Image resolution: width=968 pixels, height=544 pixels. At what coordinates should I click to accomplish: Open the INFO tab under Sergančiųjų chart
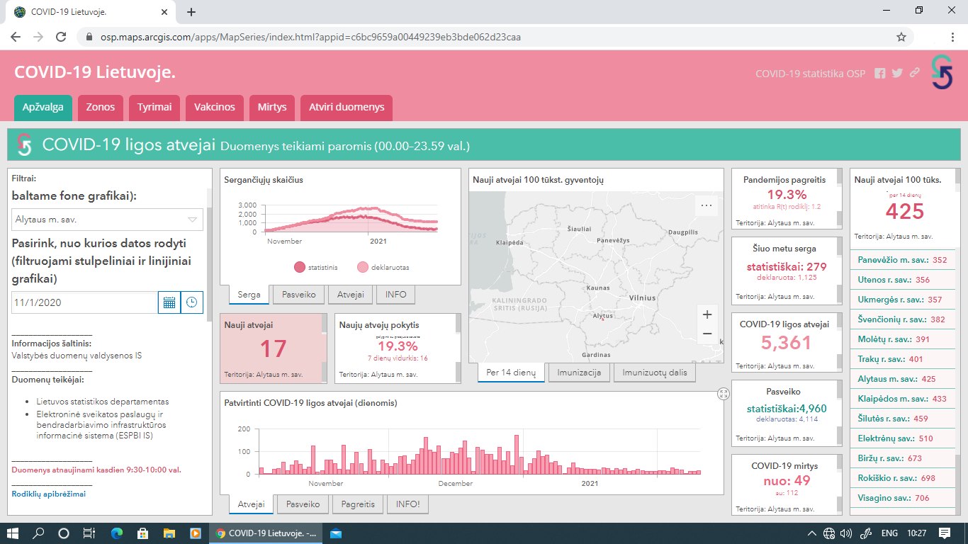tap(395, 295)
